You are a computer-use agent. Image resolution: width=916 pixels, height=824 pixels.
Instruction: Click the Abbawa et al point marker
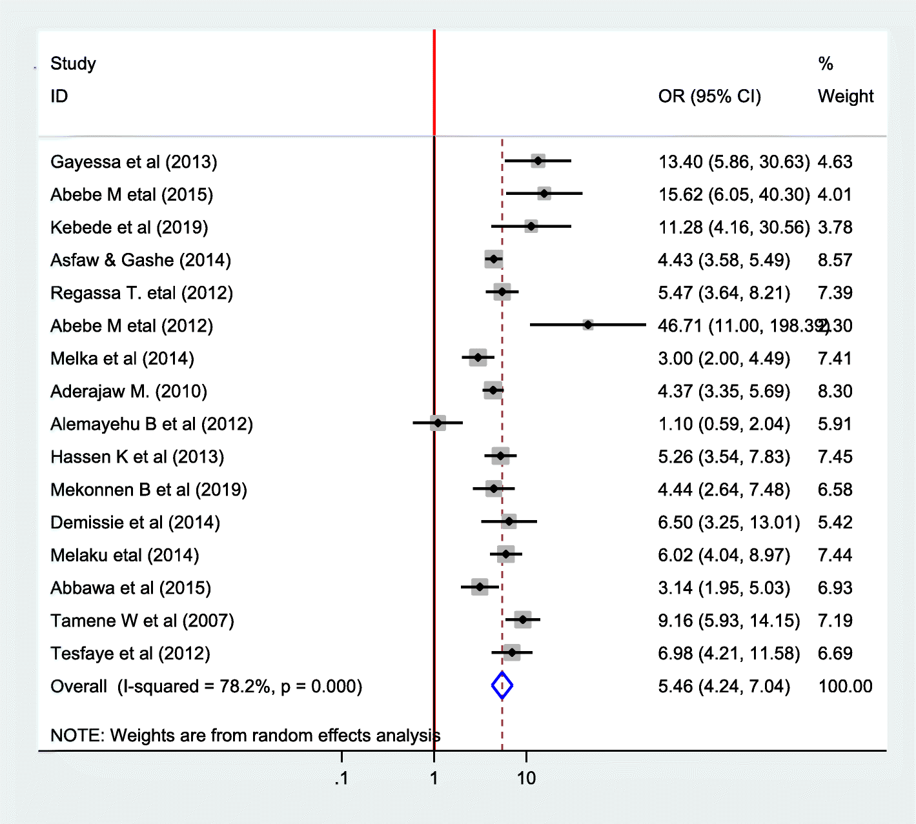coord(480,587)
